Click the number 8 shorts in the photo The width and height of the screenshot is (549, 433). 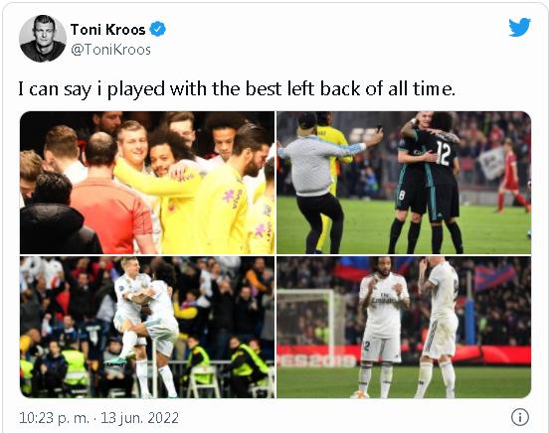click(408, 200)
